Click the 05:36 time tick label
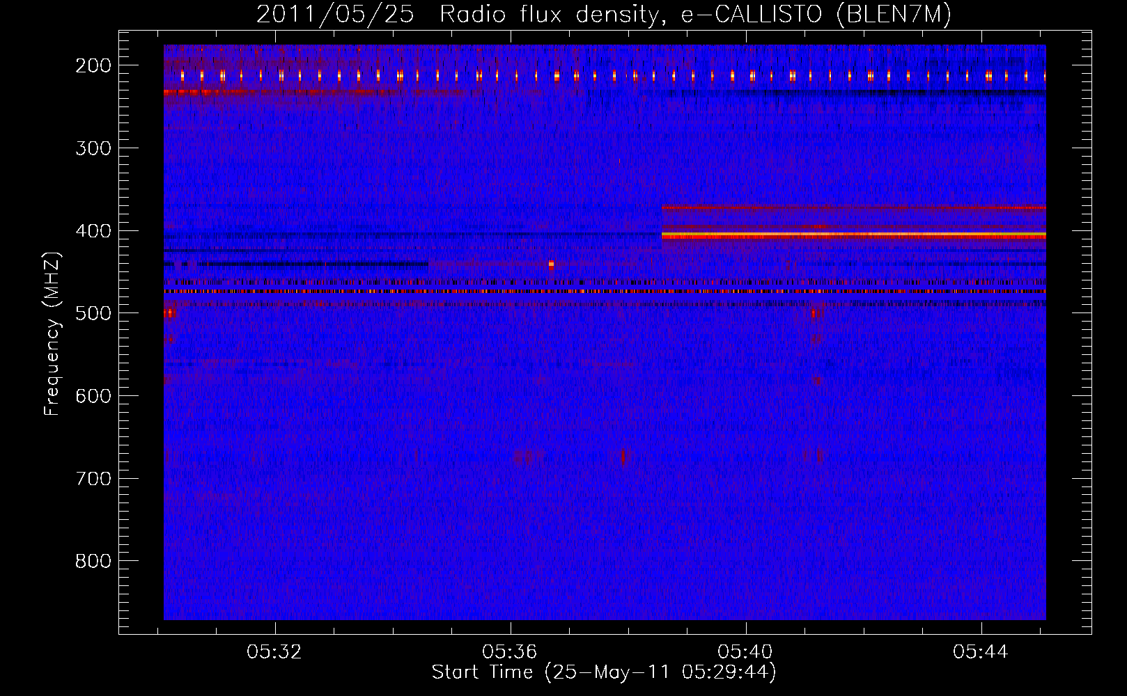 [510, 651]
